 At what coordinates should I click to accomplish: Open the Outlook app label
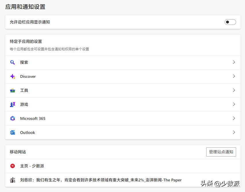click(28, 132)
